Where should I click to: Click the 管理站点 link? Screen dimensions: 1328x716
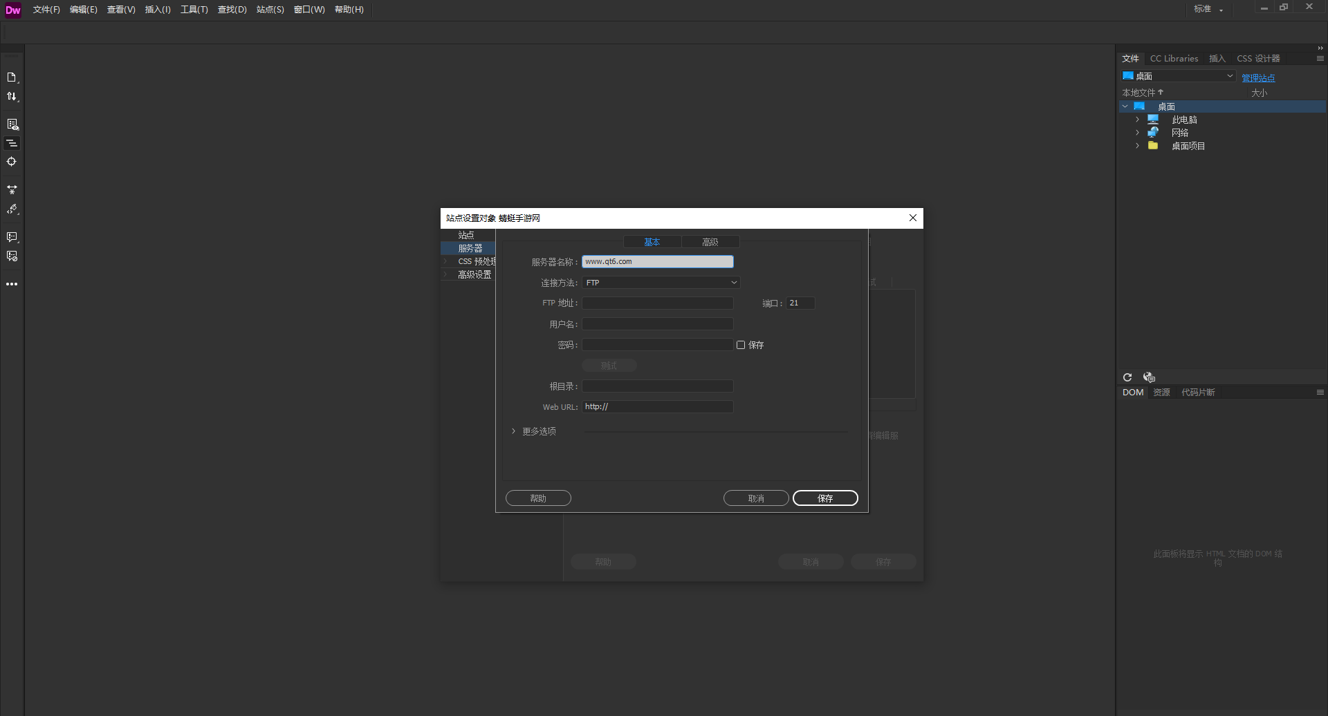point(1258,78)
